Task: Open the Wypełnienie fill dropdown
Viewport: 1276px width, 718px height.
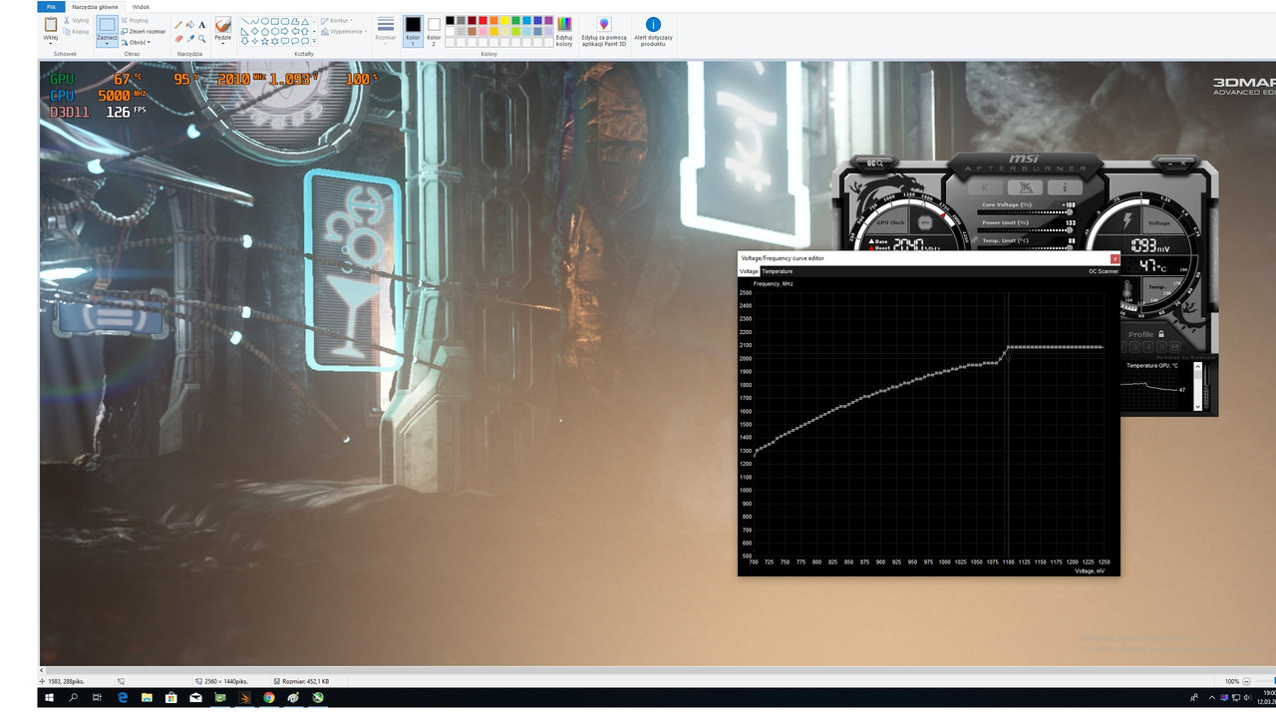Action: pyautogui.click(x=344, y=31)
